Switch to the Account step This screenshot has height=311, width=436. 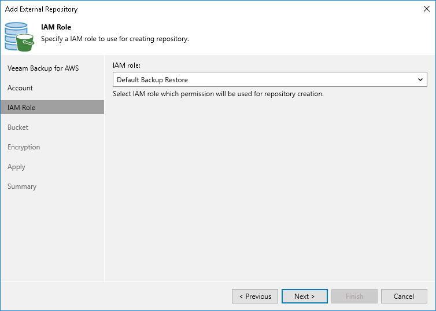click(x=20, y=88)
